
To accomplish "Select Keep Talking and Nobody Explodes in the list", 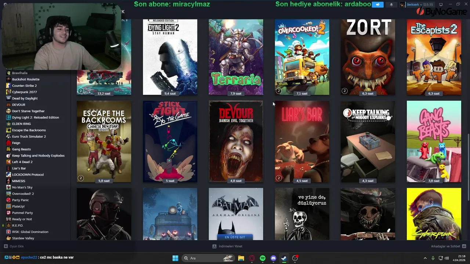I will coord(38,155).
